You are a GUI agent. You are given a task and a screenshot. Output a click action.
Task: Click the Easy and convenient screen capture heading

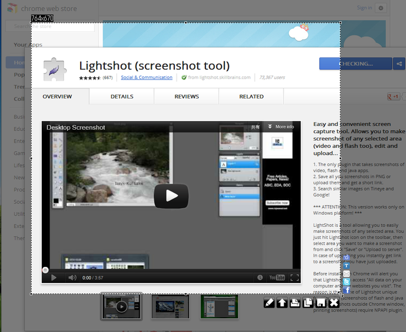point(359,139)
